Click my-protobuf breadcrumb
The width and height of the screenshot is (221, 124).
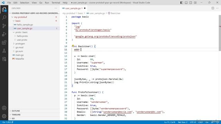[69, 13]
